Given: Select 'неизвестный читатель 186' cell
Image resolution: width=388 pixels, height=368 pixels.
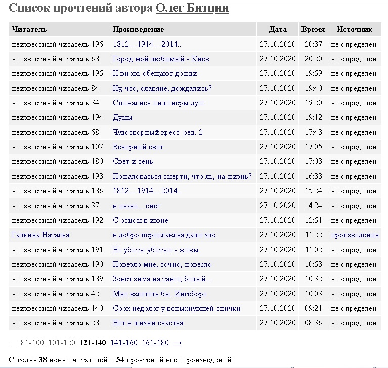Looking at the screenshot, I should pos(59,191).
